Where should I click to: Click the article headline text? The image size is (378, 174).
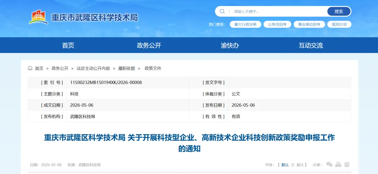pyautogui.click(x=189, y=143)
